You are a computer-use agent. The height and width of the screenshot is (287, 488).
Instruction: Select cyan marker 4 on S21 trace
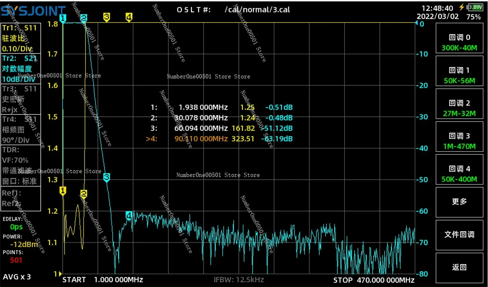(129, 215)
